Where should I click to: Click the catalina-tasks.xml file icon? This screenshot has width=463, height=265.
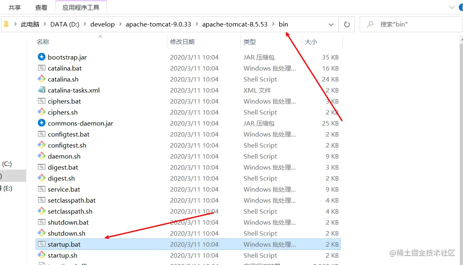tap(42, 90)
